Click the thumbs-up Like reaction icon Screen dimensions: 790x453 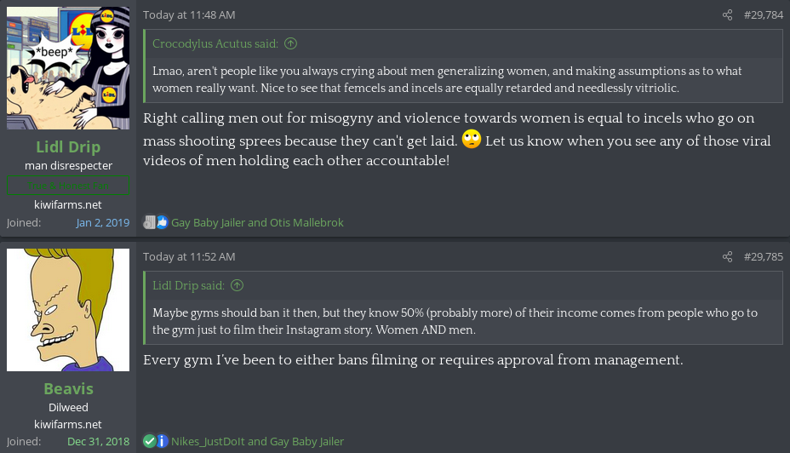pos(162,223)
